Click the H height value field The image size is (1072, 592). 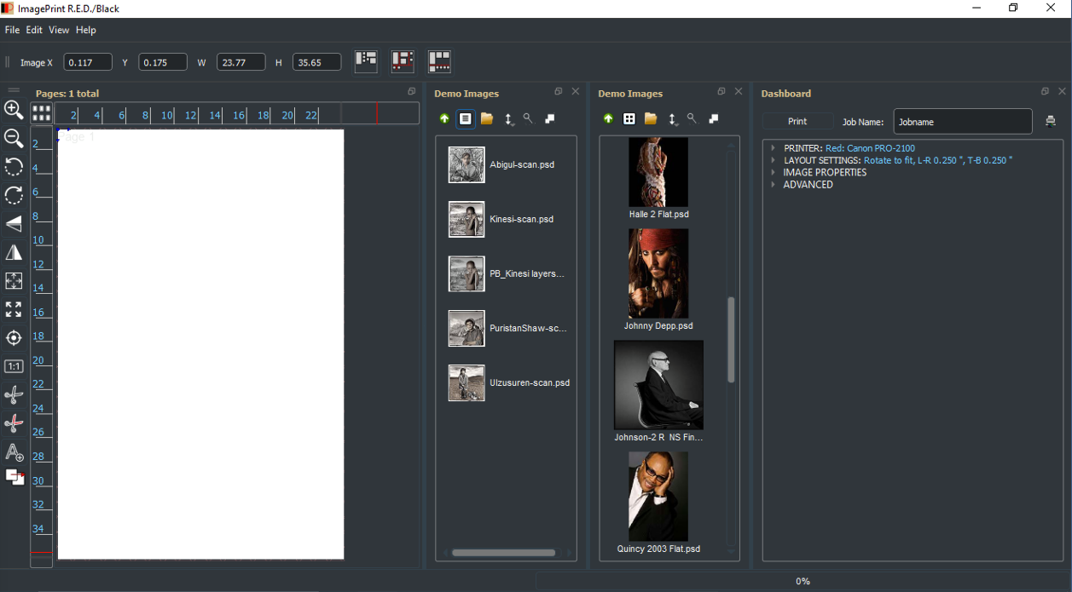point(317,62)
